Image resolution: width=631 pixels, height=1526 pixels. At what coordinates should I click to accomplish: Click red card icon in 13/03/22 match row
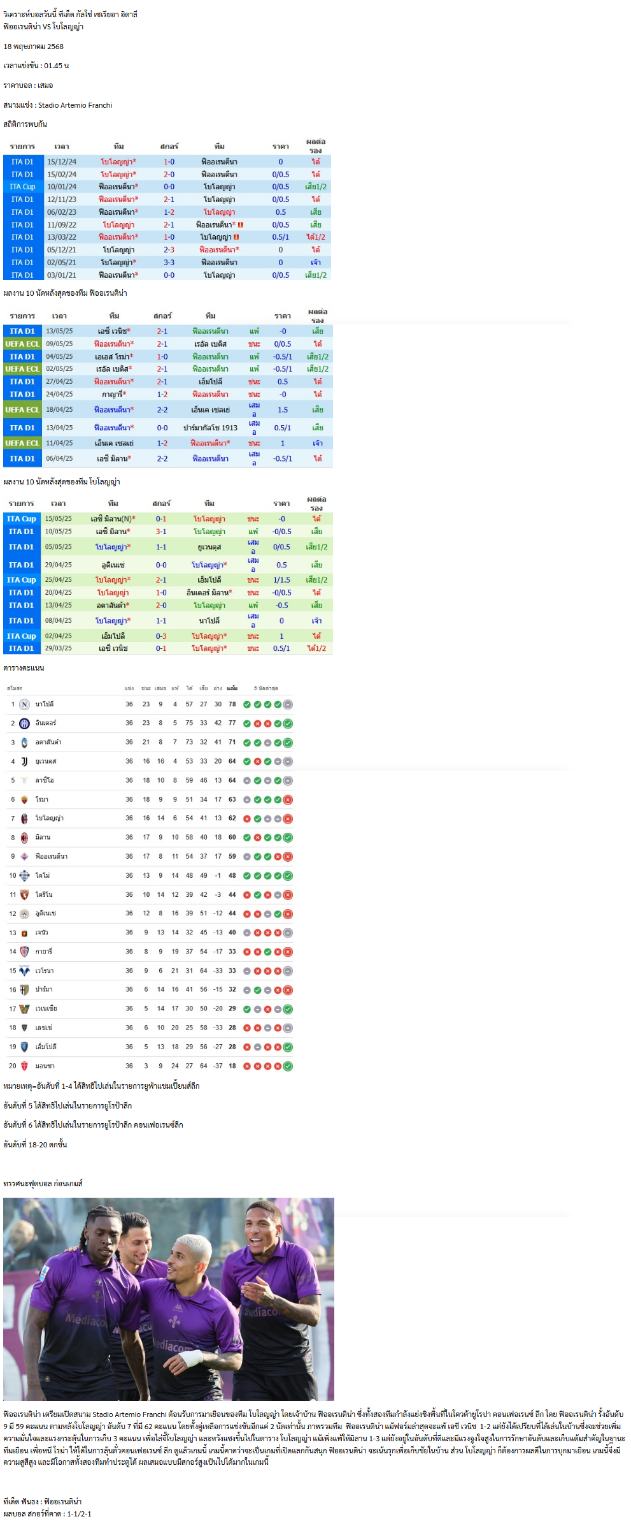click(236, 237)
